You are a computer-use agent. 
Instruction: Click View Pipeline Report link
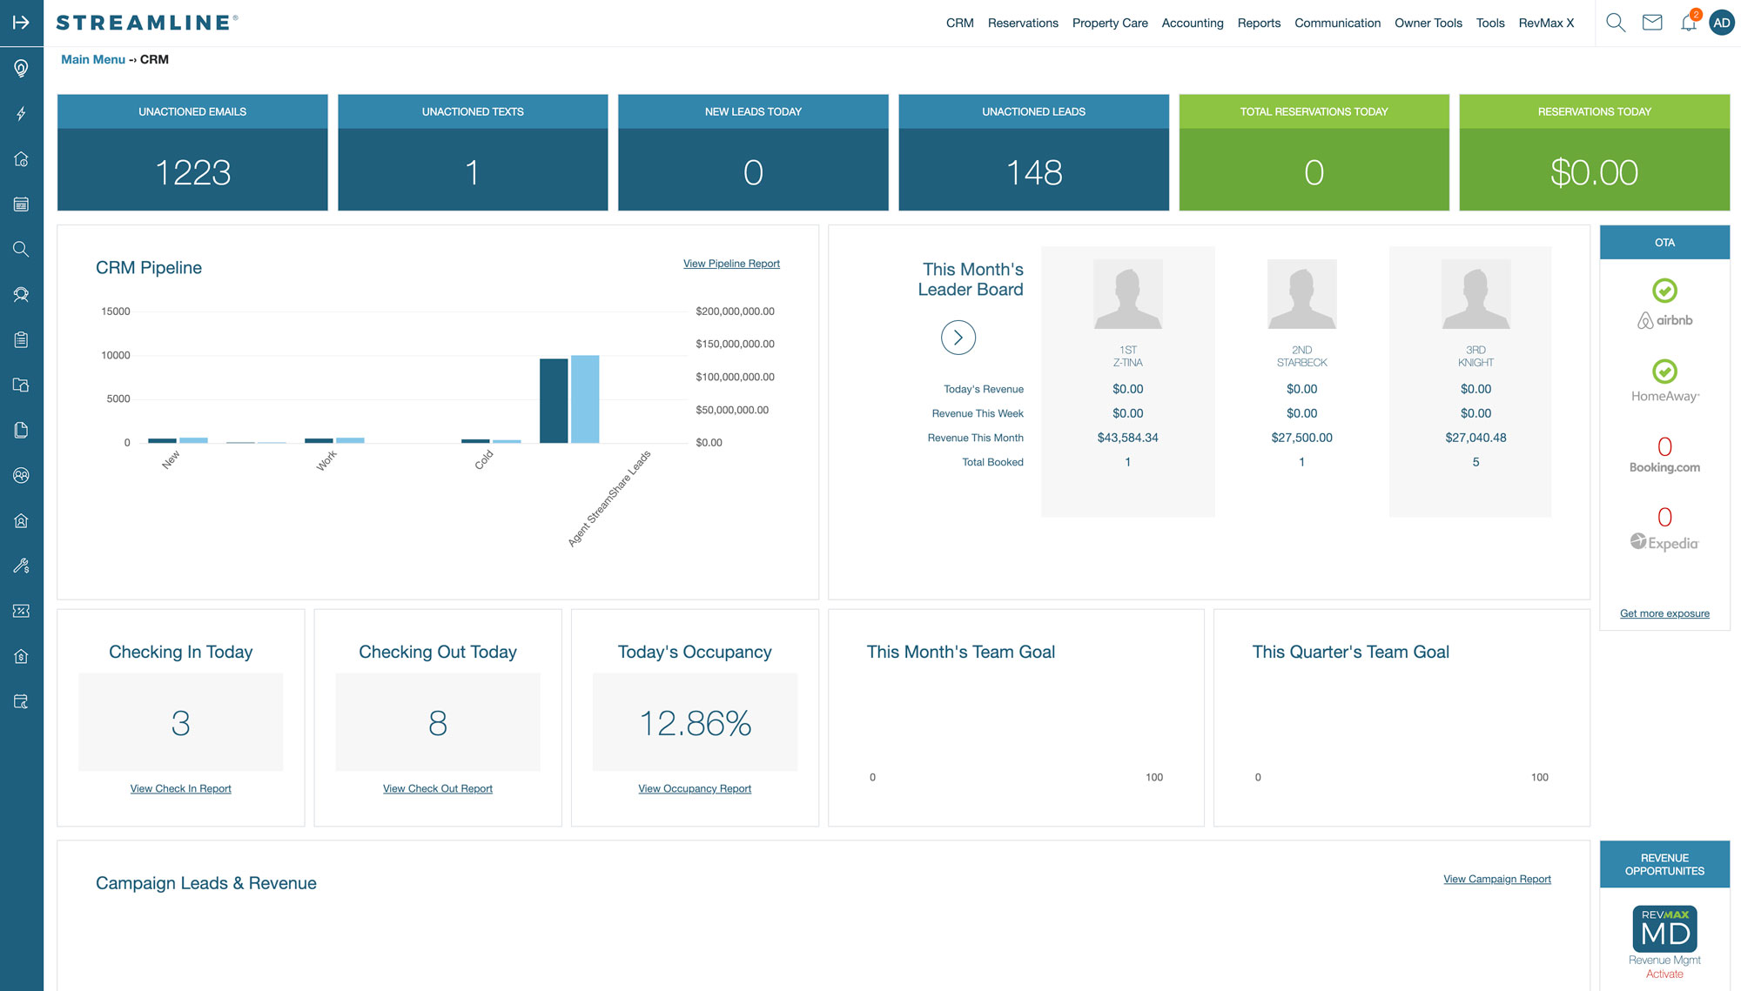tap(732, 263)
